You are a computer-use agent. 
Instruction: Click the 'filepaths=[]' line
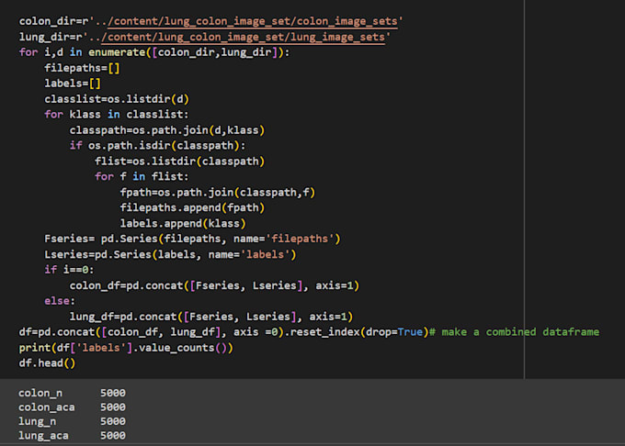point(82,68)
